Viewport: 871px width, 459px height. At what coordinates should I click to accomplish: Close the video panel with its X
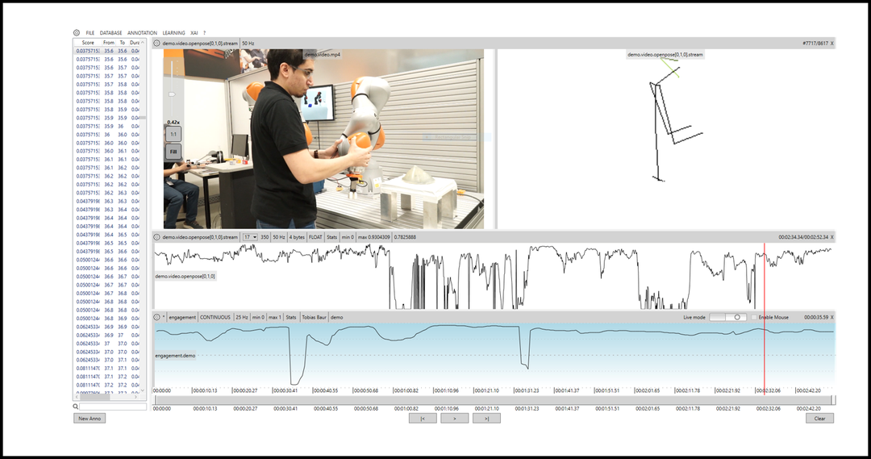click(831, 44)
